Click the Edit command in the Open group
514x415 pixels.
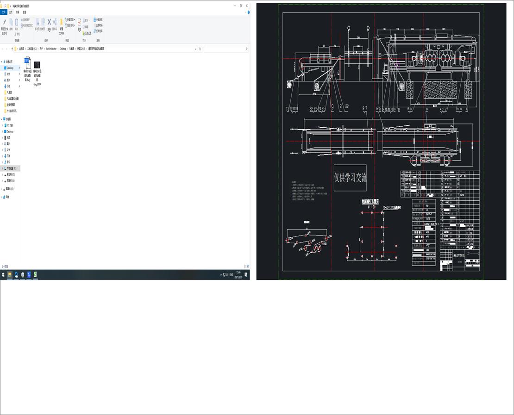[86, 27]
